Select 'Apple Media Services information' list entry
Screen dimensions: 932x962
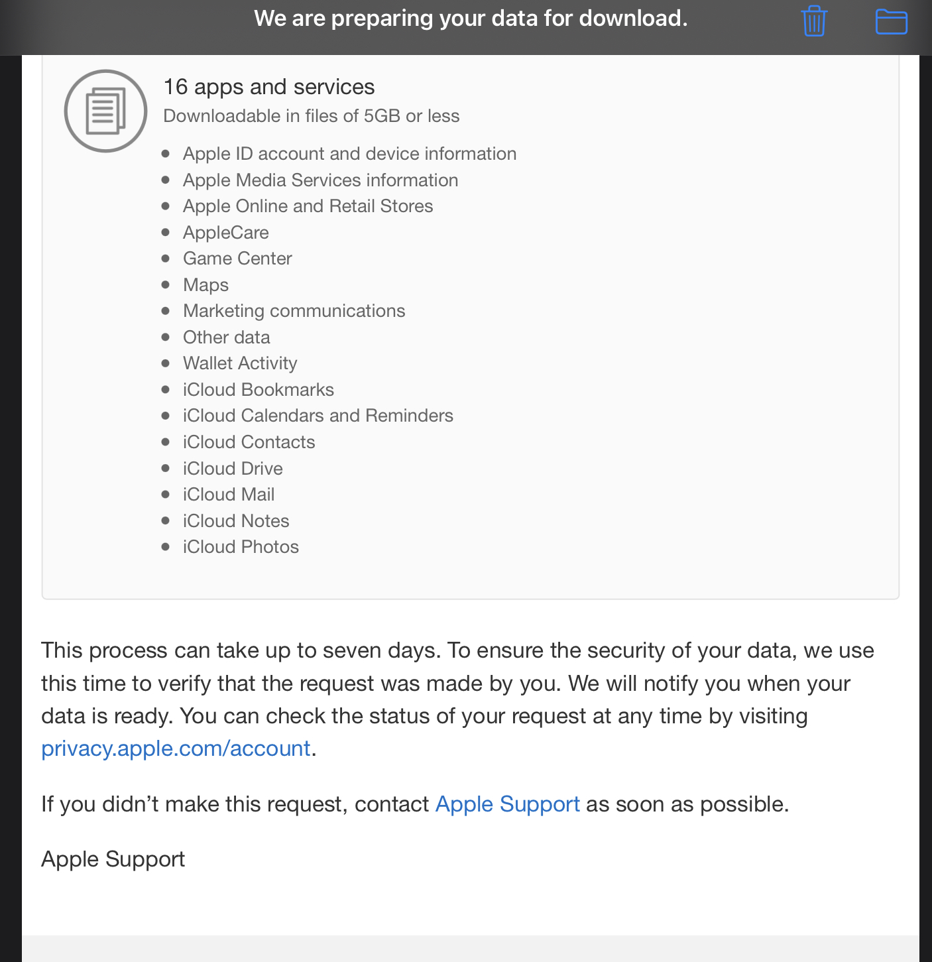(320, 180)
